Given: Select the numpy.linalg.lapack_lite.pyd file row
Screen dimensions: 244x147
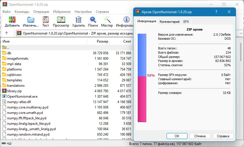Looking at the screenshot, I should (x=67, y=124).
